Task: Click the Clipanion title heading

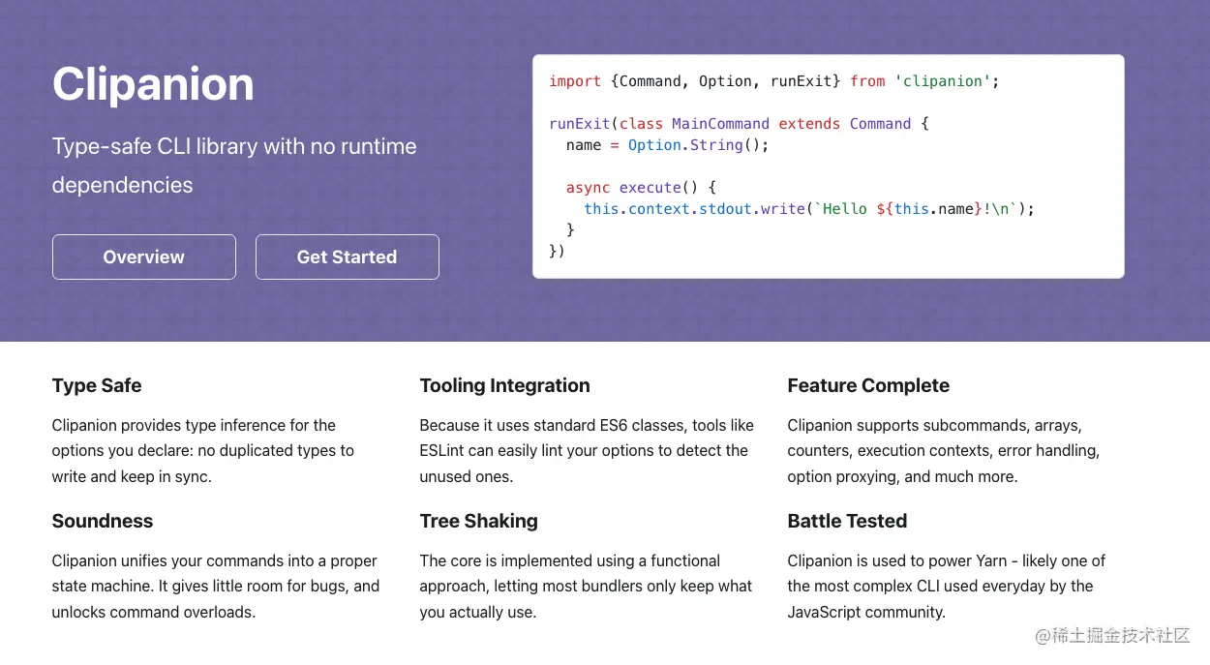Action: pyautogui.click(x=153, y=84)
